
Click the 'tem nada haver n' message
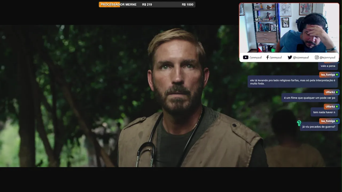click(x=324, y=112)
